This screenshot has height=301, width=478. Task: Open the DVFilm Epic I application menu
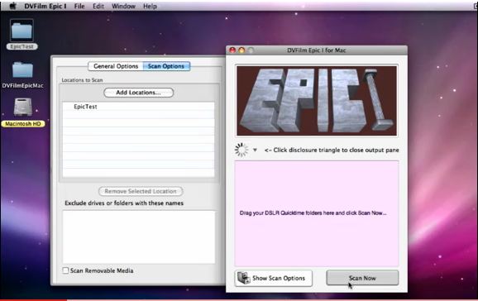click(45, 6)
